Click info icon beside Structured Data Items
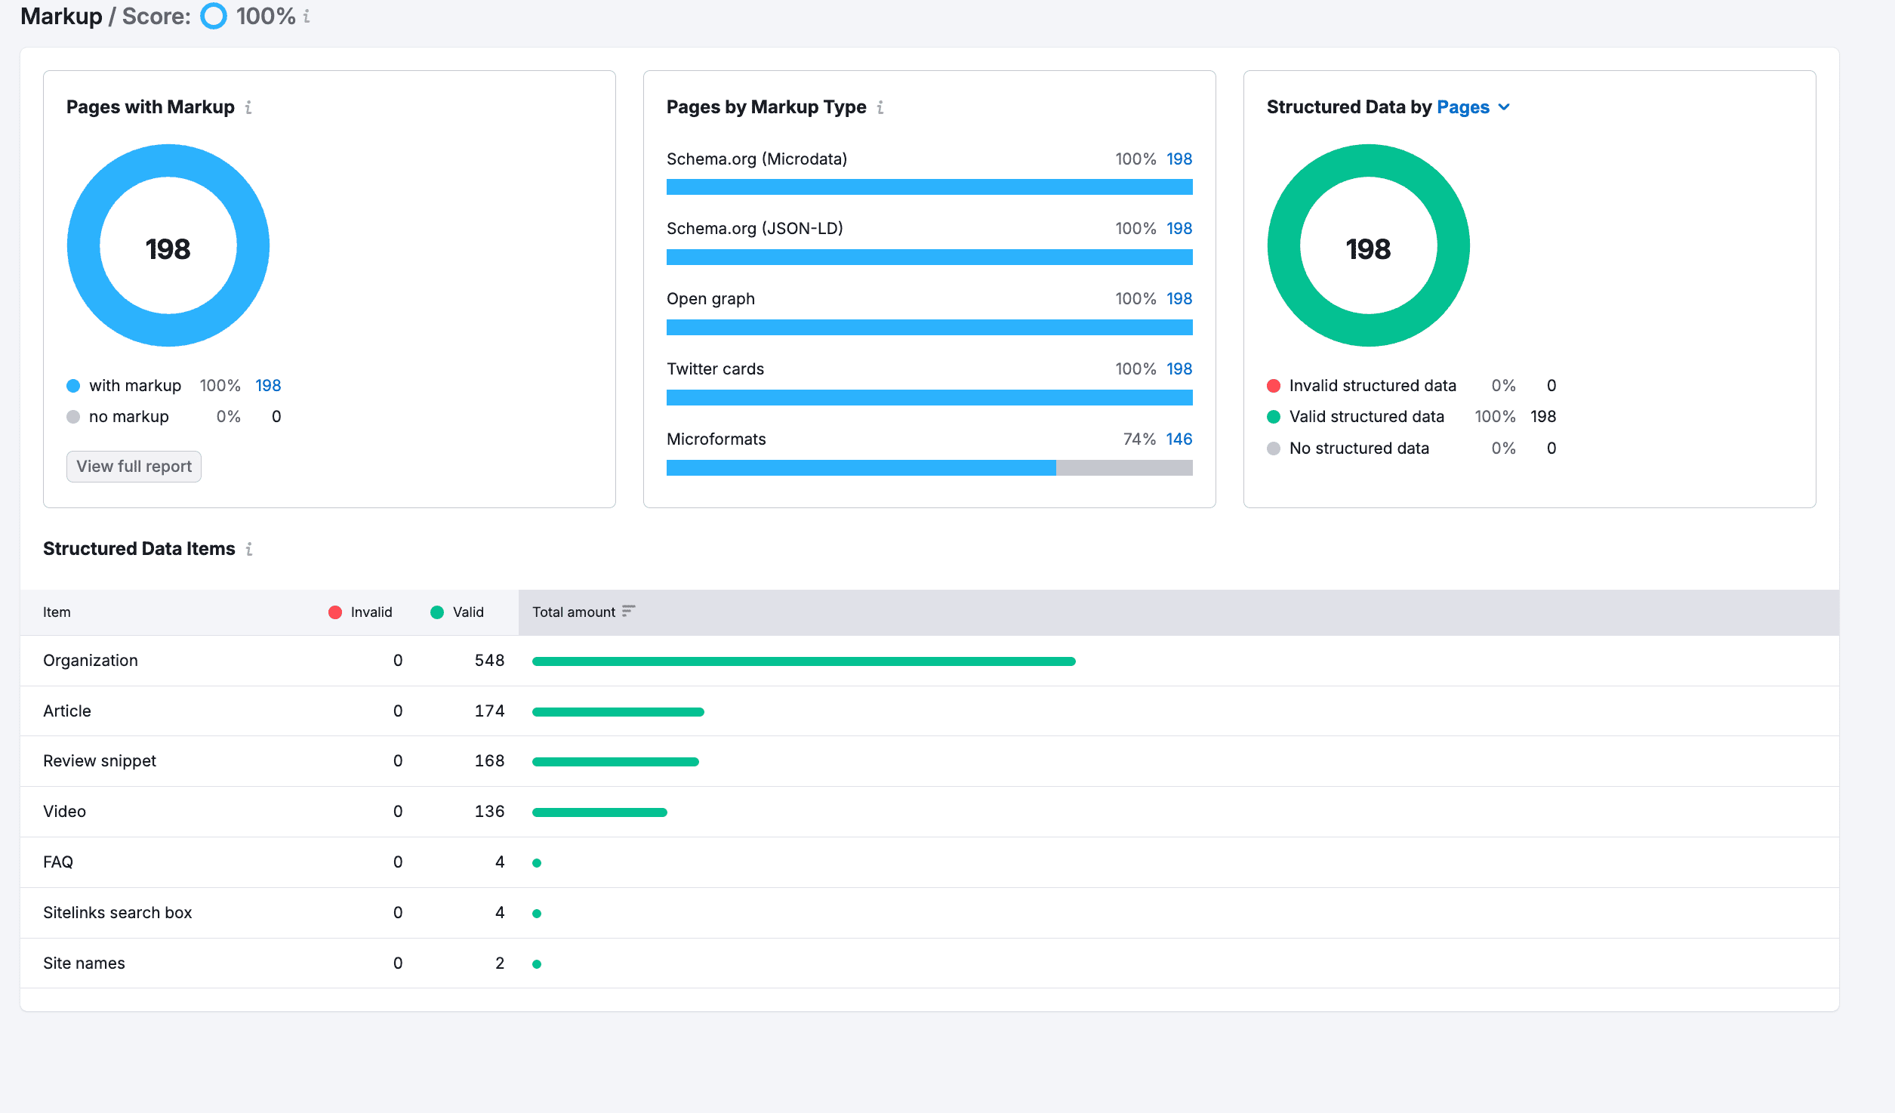The height and width of the screenshot is (1113, 1895). tap(249, 550)
